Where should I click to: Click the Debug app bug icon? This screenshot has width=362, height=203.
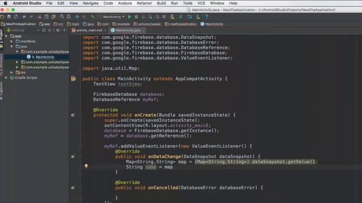coord(136,16)
